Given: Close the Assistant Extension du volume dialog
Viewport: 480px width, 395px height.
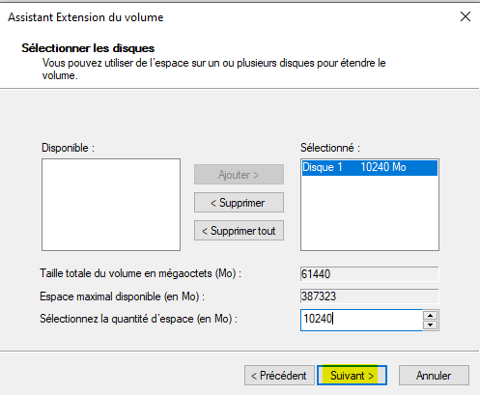Looking at the screenshot, I should 466,16.
